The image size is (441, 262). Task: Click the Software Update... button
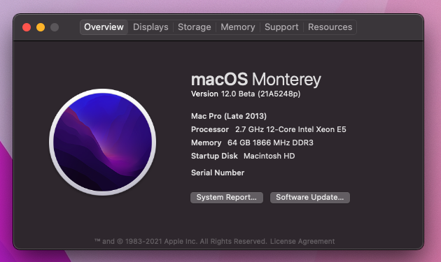pyautogui.click(x=310, y=198)
